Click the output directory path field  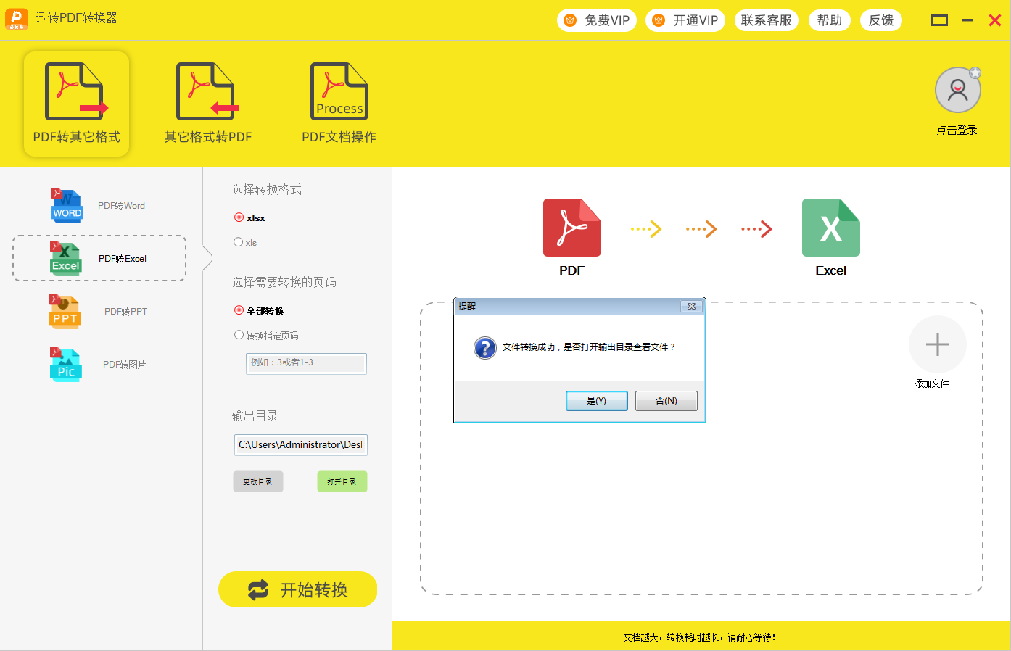tap(301, 444)
